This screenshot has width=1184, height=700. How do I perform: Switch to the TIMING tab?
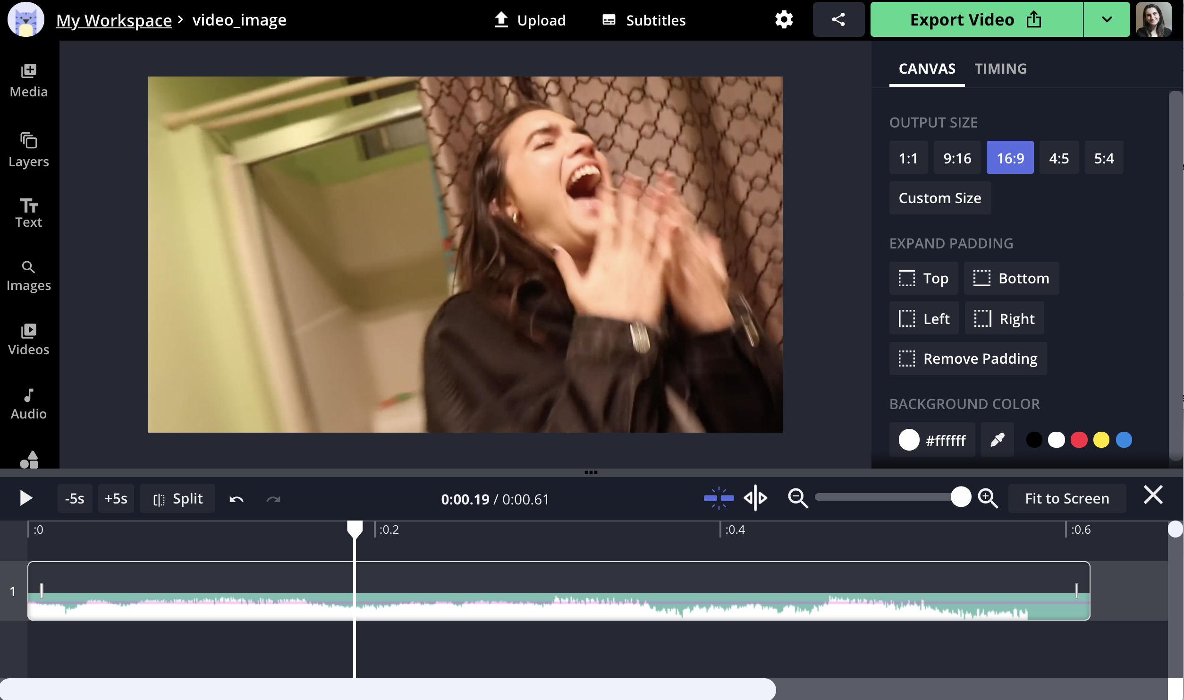pyautogui.click(x=1000, y=68)
